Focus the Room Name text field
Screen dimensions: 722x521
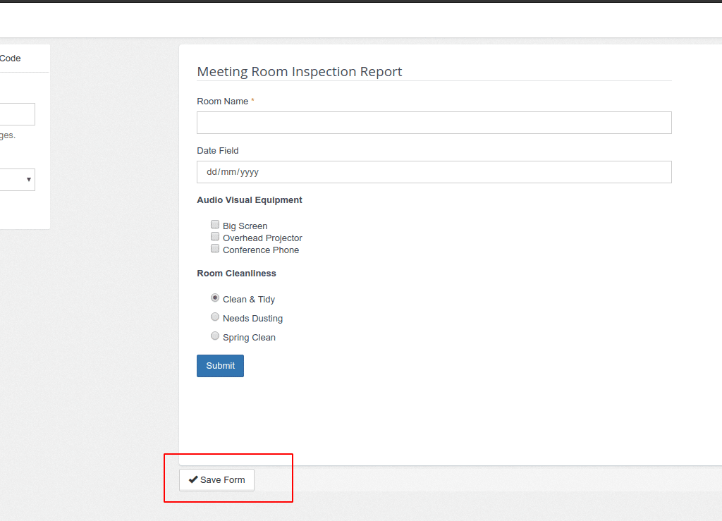[x=434, y=123]
